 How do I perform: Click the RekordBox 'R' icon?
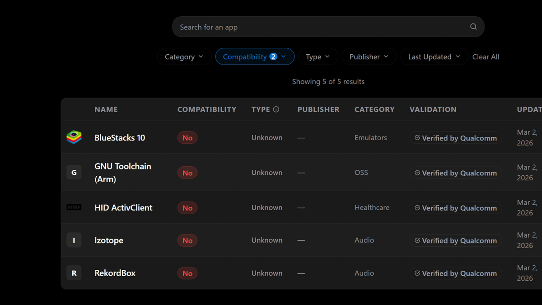tap(74, 273)
